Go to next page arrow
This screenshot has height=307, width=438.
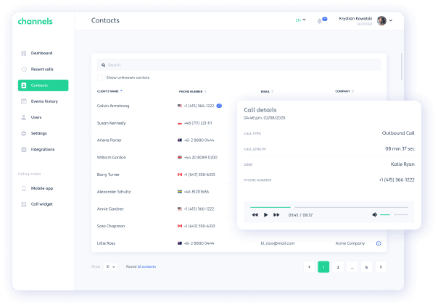coord(381,267)
